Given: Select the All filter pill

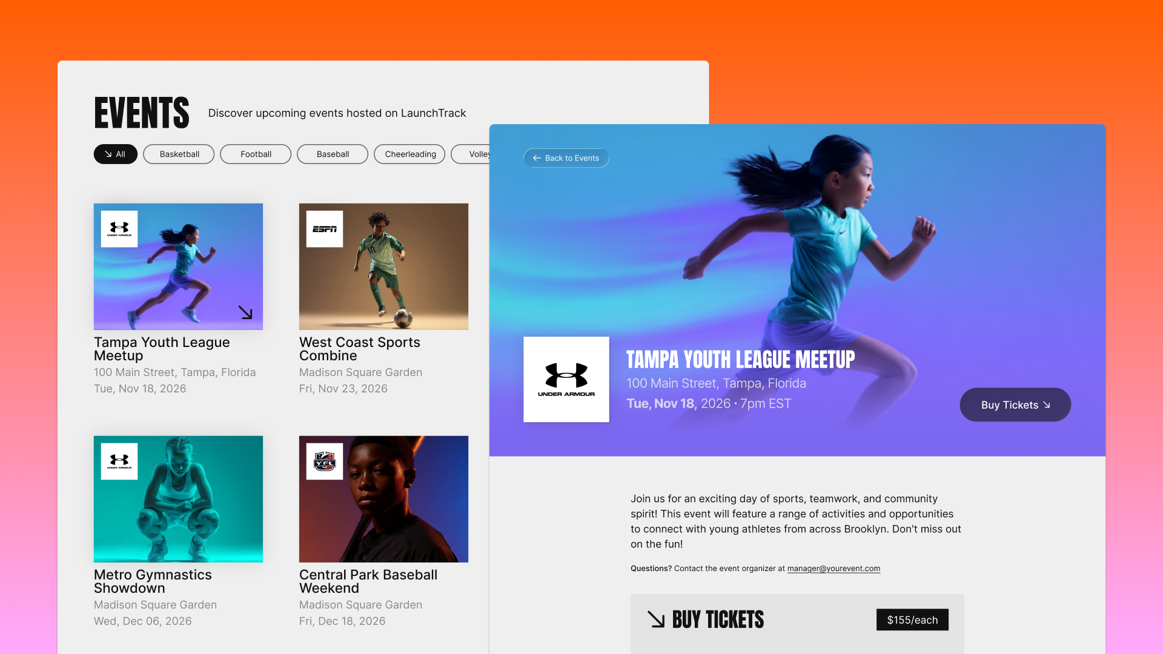Looking at the screenshot, I should point(116,154).
